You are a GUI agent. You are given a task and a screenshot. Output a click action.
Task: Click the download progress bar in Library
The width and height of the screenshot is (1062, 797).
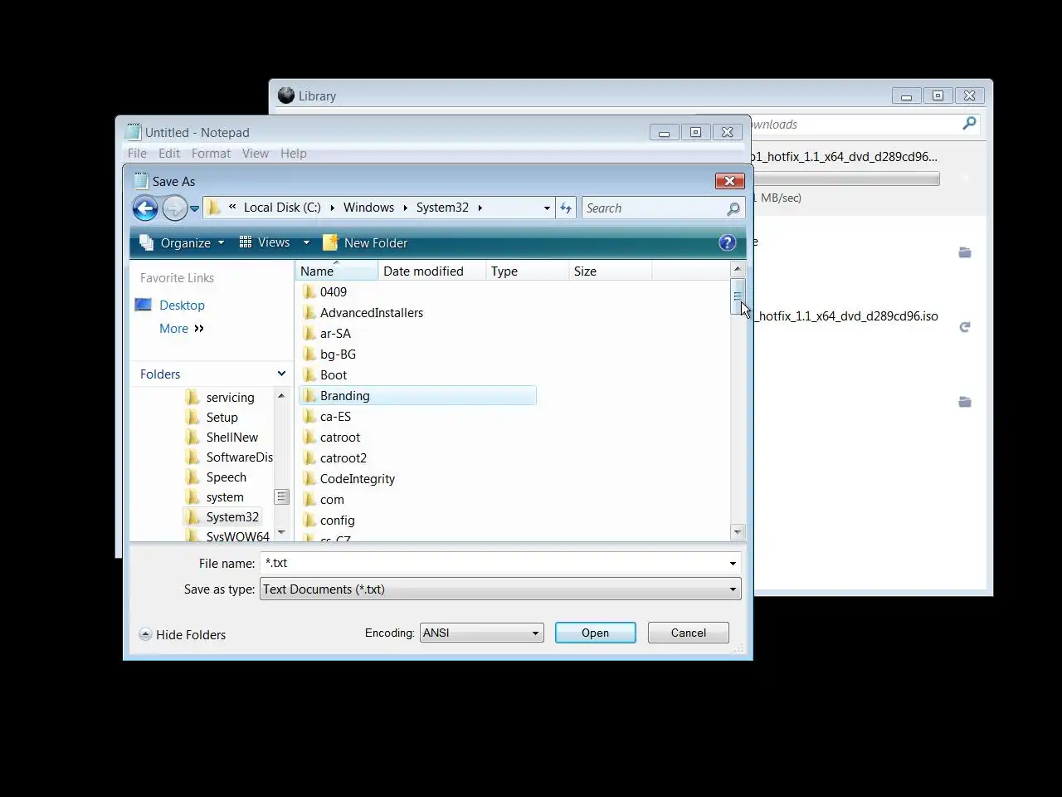[x=845, y=178]
